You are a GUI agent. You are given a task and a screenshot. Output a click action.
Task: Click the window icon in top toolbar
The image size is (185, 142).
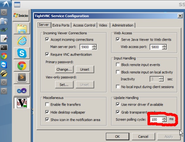tap(17, 5)
